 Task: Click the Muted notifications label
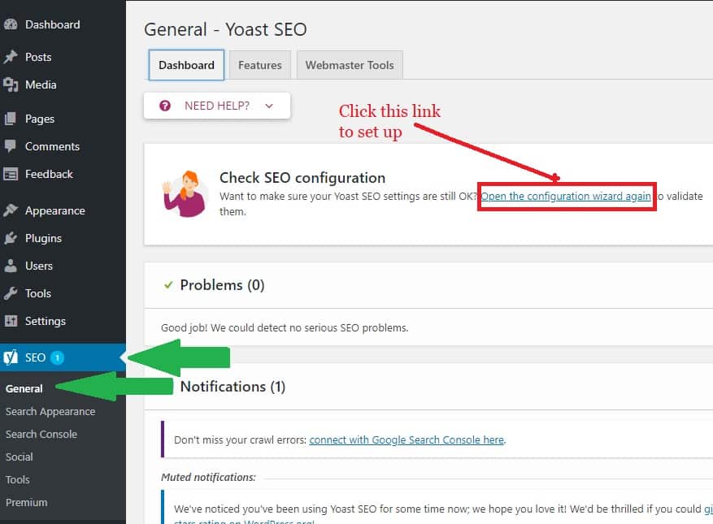(x=208, y=477)
